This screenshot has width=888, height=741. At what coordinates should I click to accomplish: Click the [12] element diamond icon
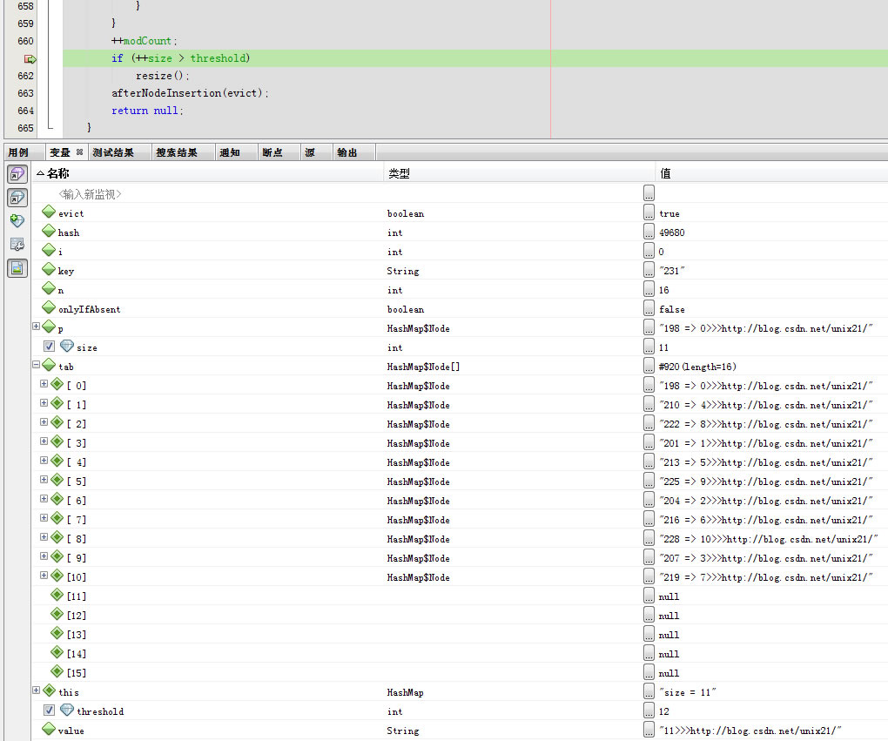point(57,614)
